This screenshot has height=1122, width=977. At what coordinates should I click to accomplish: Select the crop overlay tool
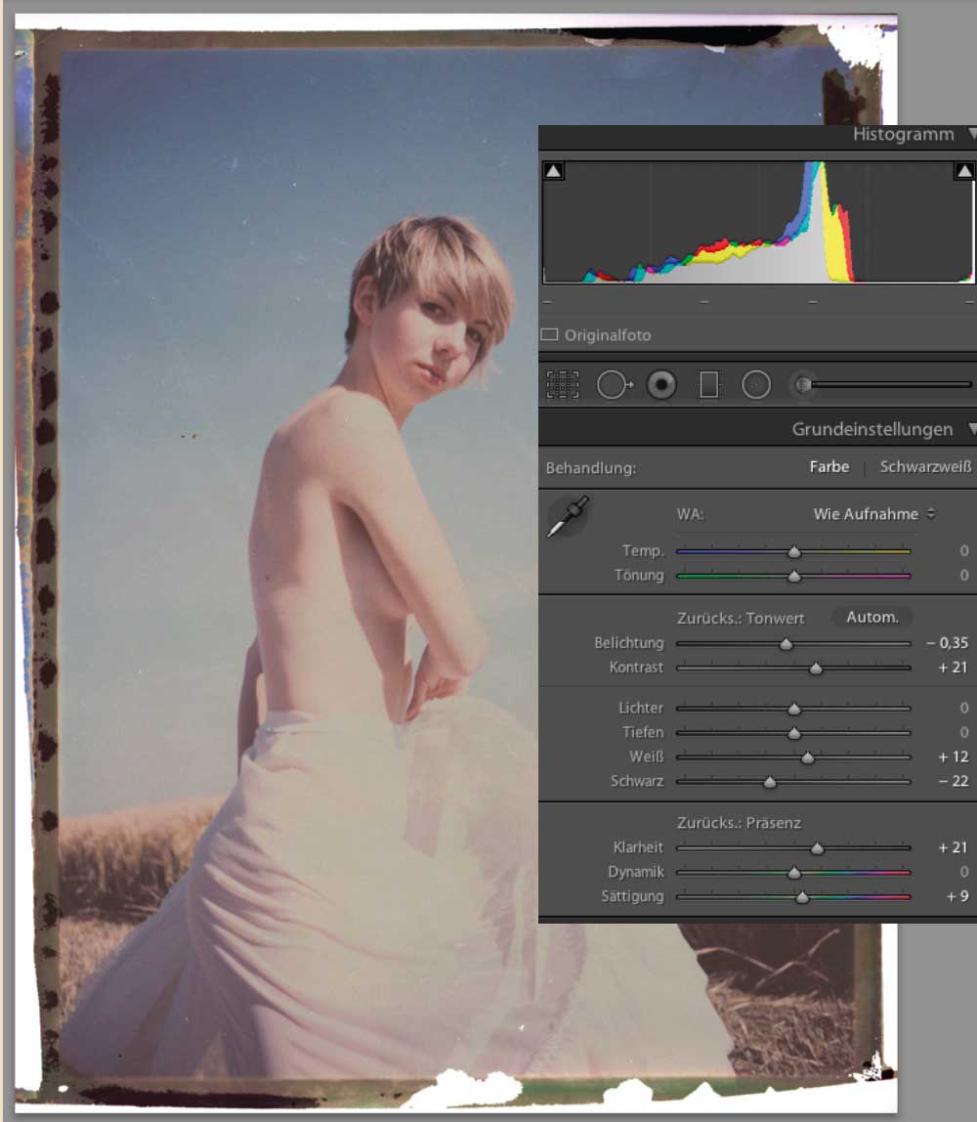click(563, 385)
